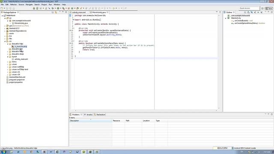Screen dimensions: 274x154
Task: Open the New wizard toolbar icon
Action: point(2,8)
